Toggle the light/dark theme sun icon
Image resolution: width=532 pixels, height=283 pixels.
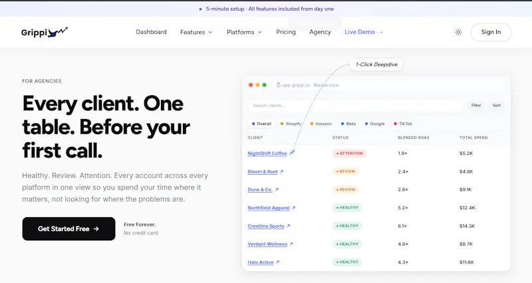(458, 32)
